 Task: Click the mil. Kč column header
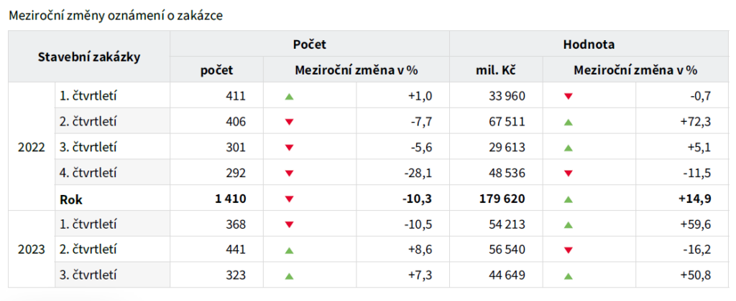pos(496,70)
